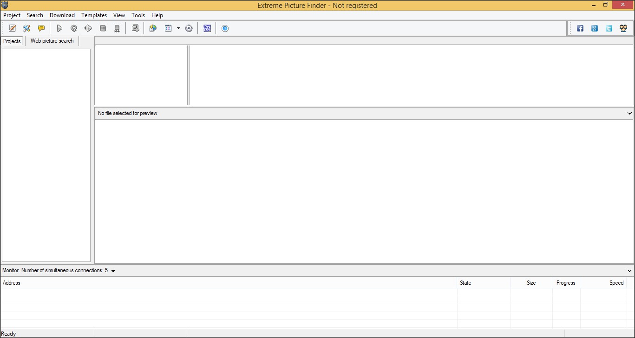The image size is (635, 338).
Task: Click the yellow speech bubble icon
Action: tap(41, 28)
